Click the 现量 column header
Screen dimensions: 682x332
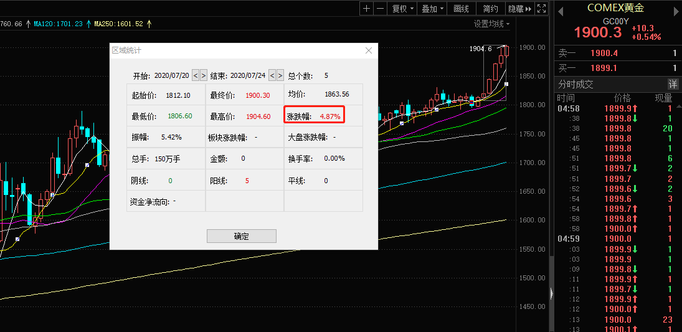click(x=664, y=98)
